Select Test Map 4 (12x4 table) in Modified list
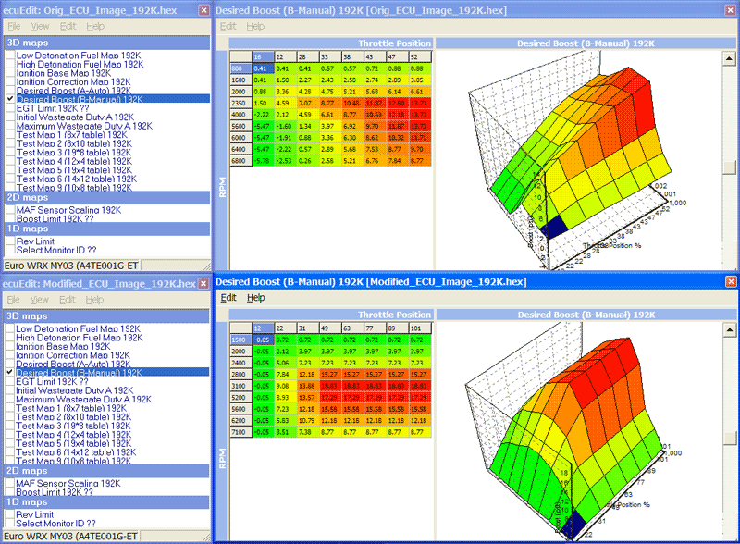Image resolution: width=740 pixels, height=544 pixels. pos(74,435)
